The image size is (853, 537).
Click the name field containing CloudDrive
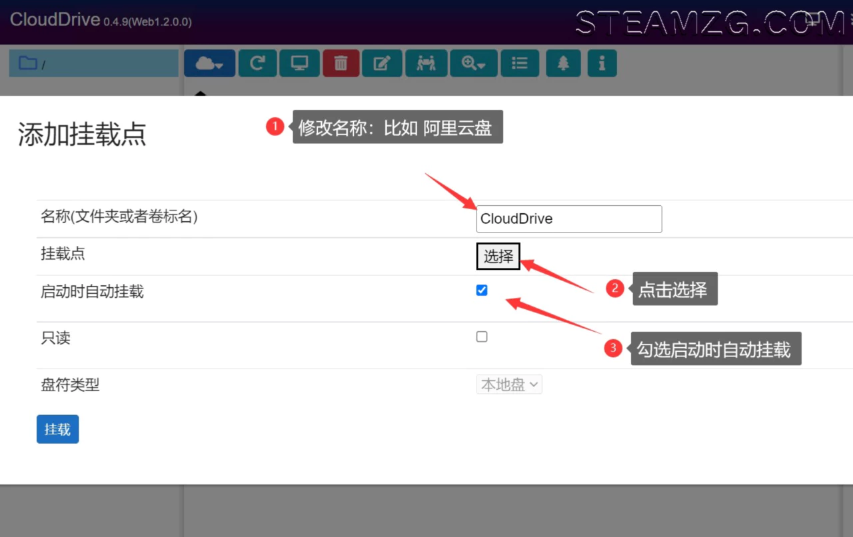(x=568, y=219)
